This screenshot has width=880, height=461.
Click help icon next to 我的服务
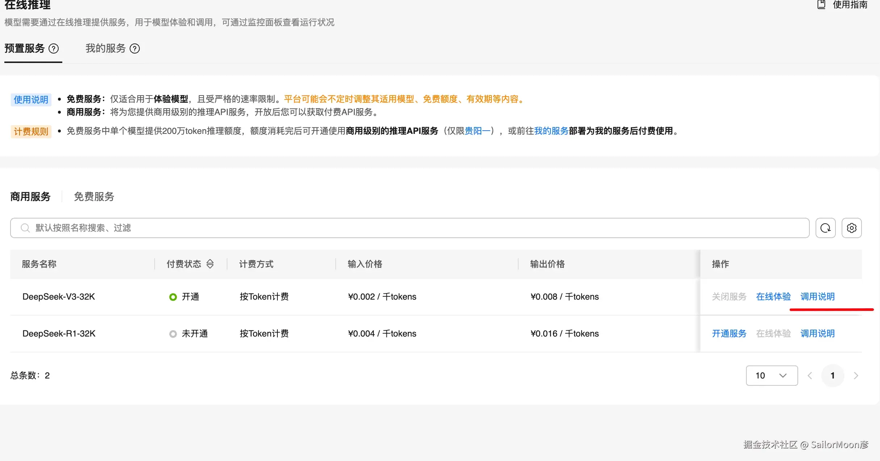coord(135,48)
